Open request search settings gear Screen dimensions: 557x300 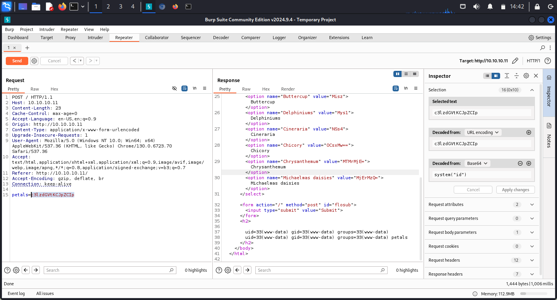tap(16, 270)
